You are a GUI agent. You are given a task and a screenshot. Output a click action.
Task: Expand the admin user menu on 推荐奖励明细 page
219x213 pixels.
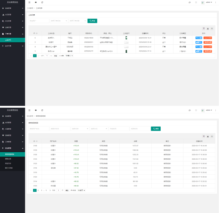coord(209,110)
